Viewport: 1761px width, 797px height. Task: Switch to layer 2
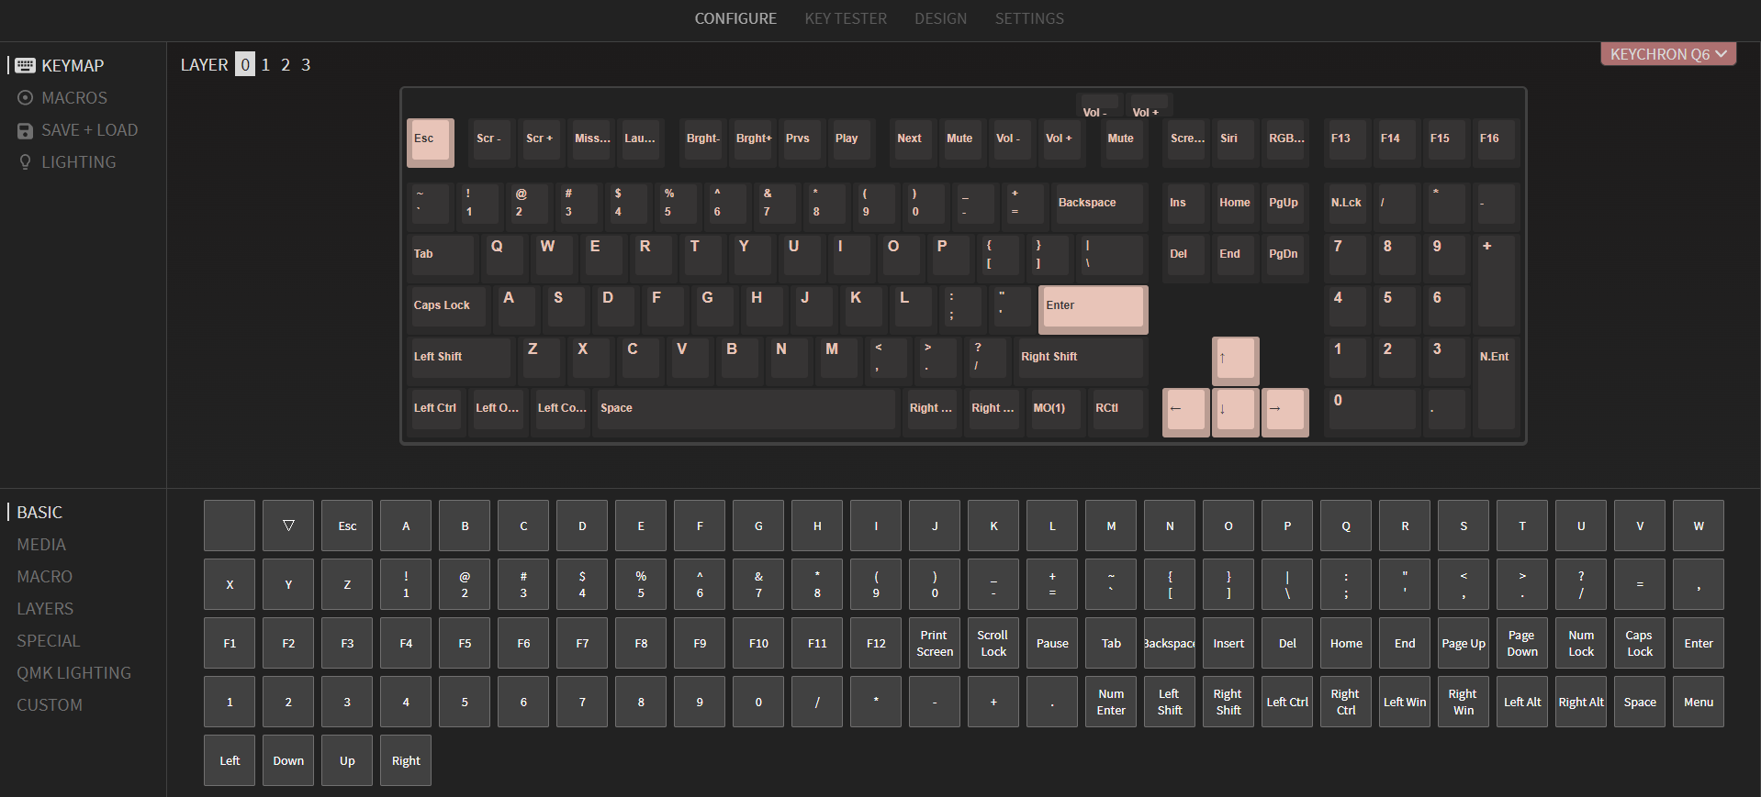[x=286, y=65]
